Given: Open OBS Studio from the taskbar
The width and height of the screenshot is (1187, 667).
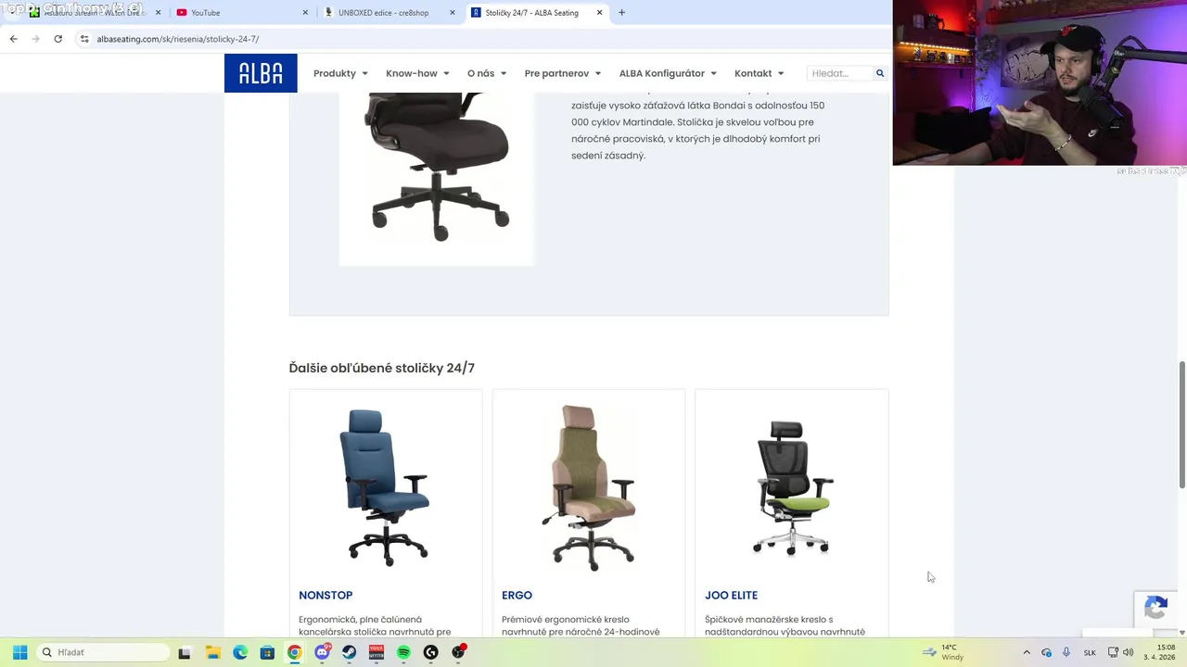Looking at the screenshot, I should tap(458, 652).
